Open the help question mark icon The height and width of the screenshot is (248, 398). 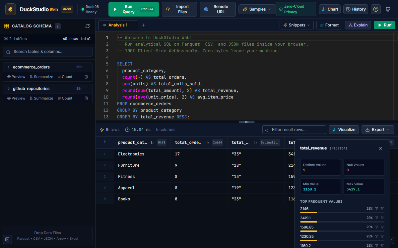pos(375,9)
